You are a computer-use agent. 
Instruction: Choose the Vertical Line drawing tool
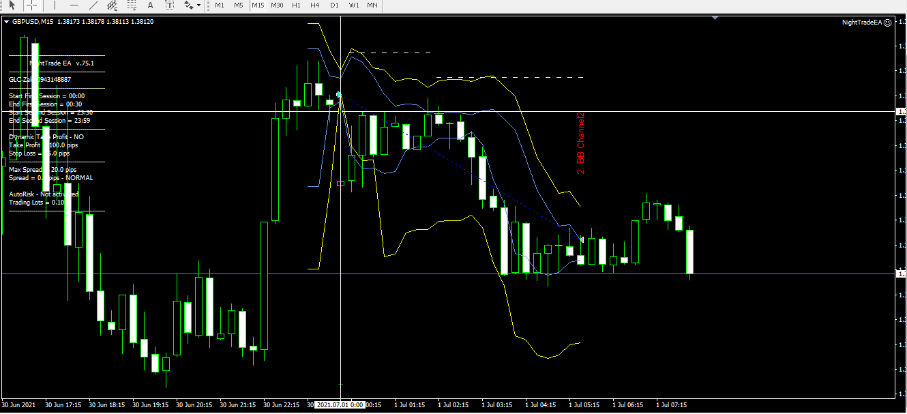[55, 5]
